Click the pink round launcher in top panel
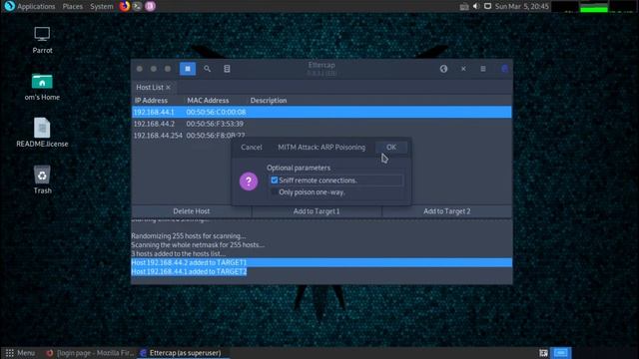The image size is (639, 359). coord(150,6)
